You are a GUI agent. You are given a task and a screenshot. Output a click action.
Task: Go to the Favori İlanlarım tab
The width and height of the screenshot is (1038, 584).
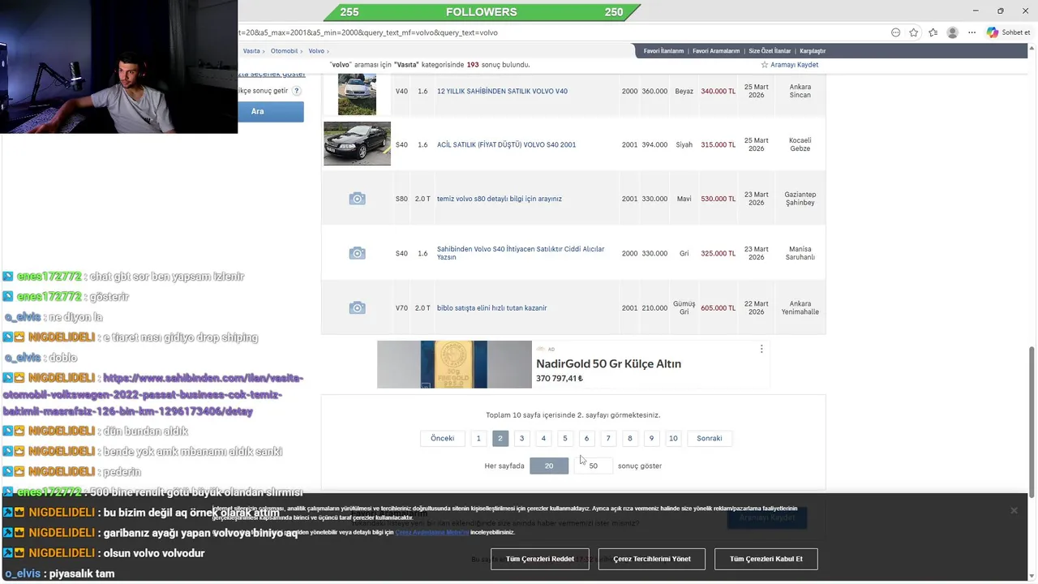663,51
